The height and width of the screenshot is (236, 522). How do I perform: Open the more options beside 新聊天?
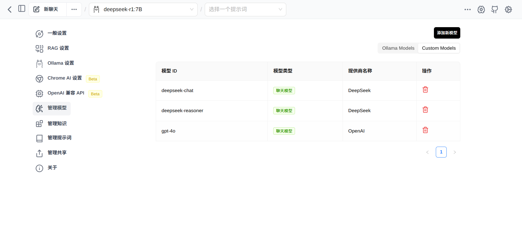pos(74,10)
